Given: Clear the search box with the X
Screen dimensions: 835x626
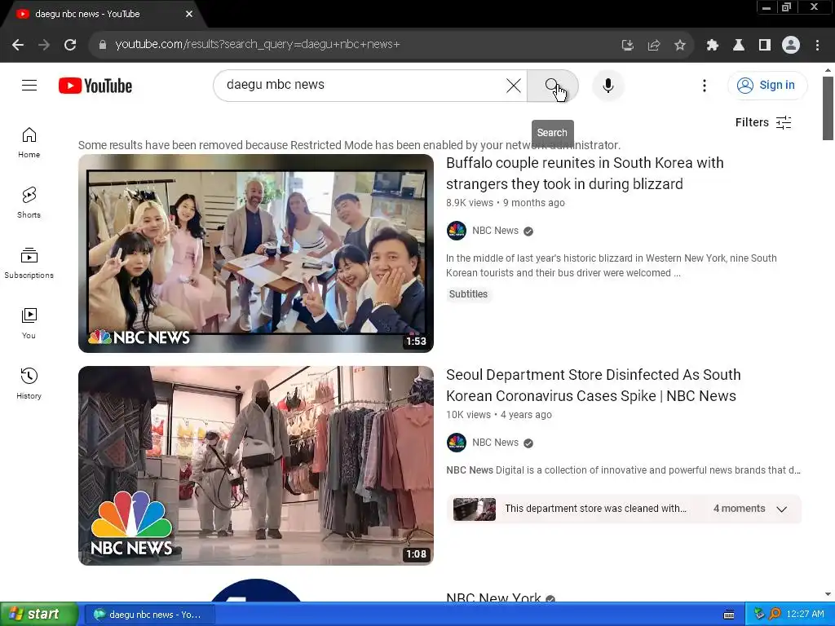Looking at the screenshot, I should (x=514, y=85).
